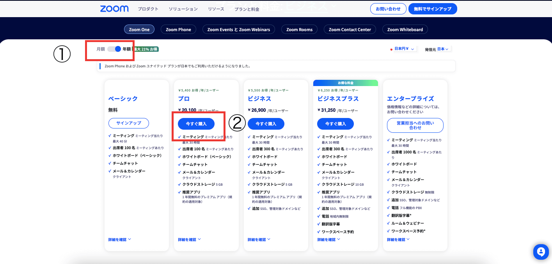Click the Zoom Phone availability notice text

[177, 66]
